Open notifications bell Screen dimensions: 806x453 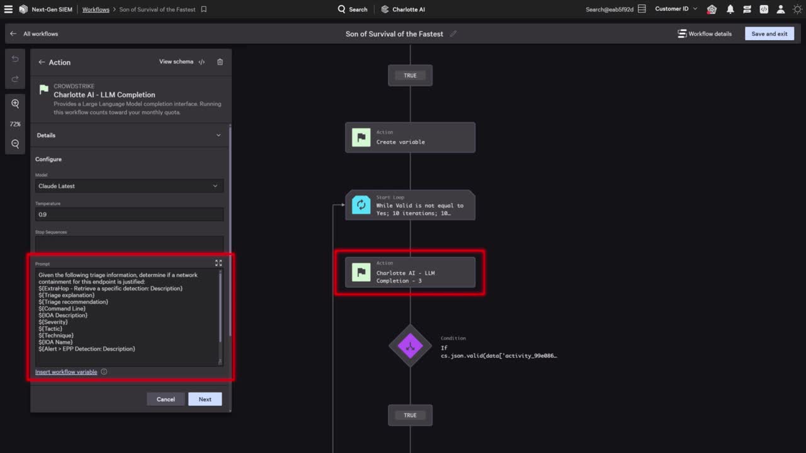coord(730,9)
